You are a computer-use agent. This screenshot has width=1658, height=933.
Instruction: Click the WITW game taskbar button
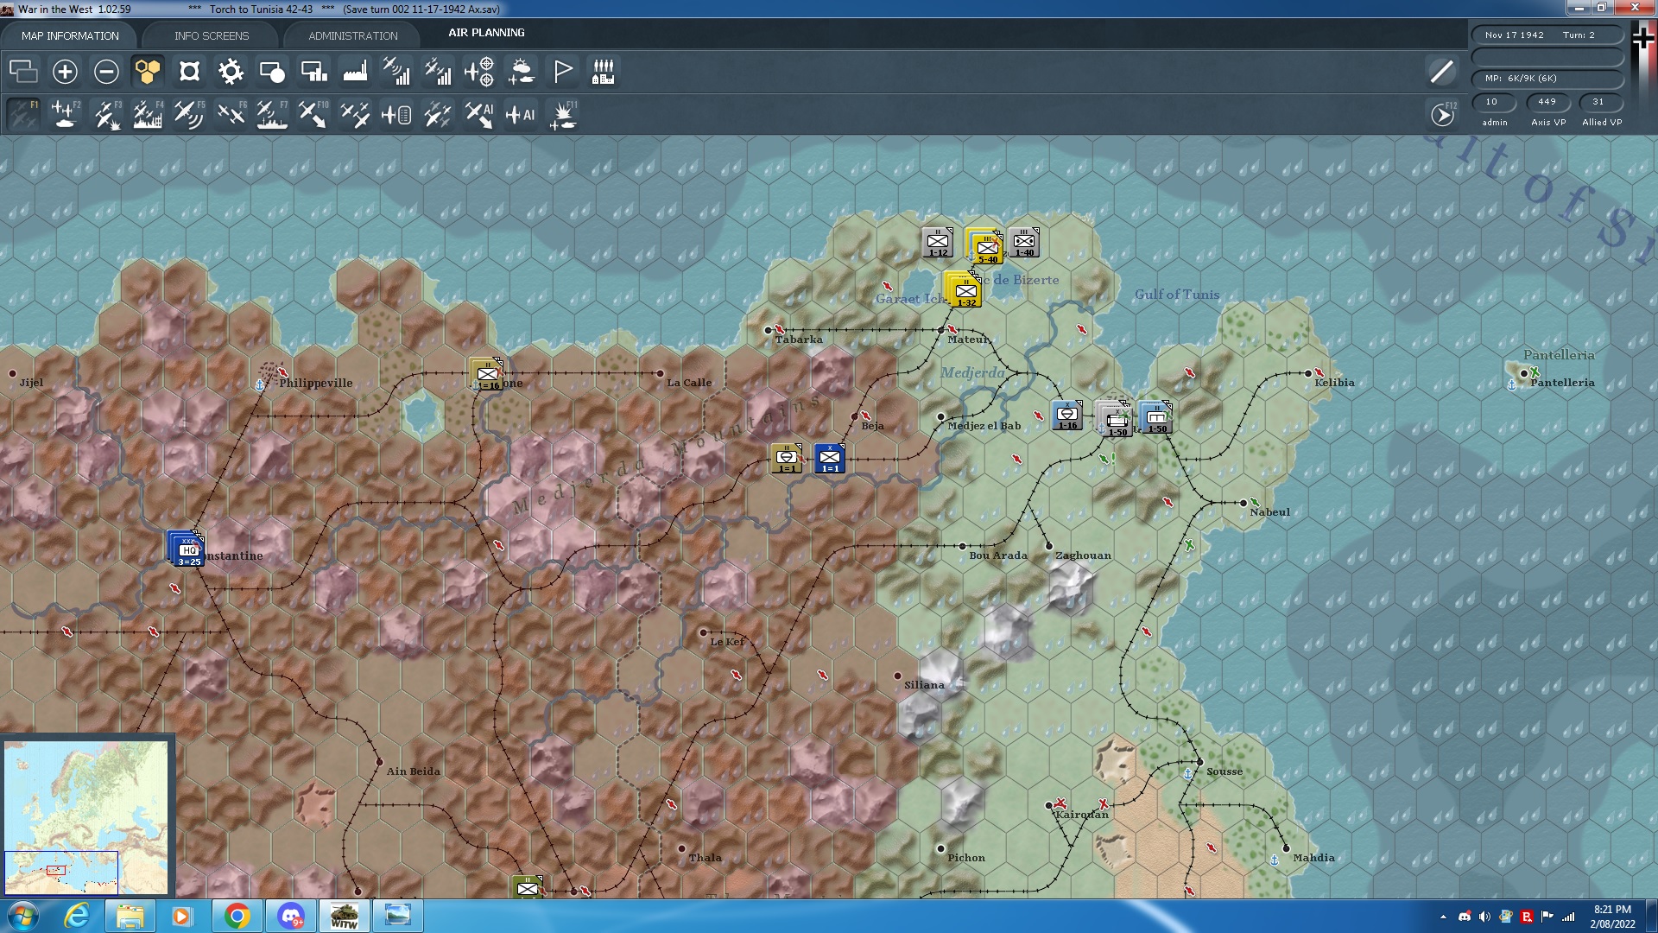click(344, 916)
